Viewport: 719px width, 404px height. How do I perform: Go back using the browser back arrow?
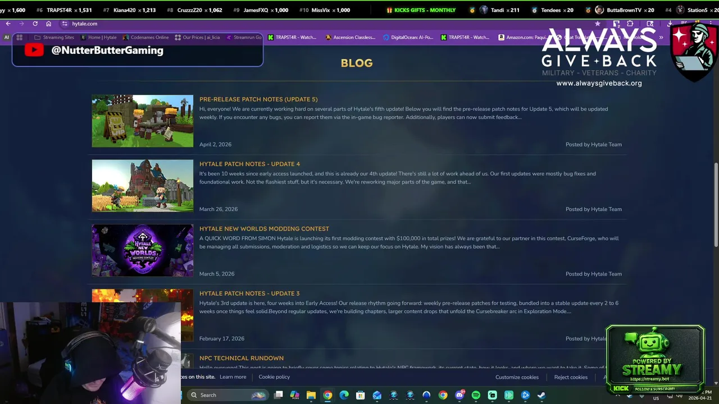pyautogui.click(x=8, y=24)
